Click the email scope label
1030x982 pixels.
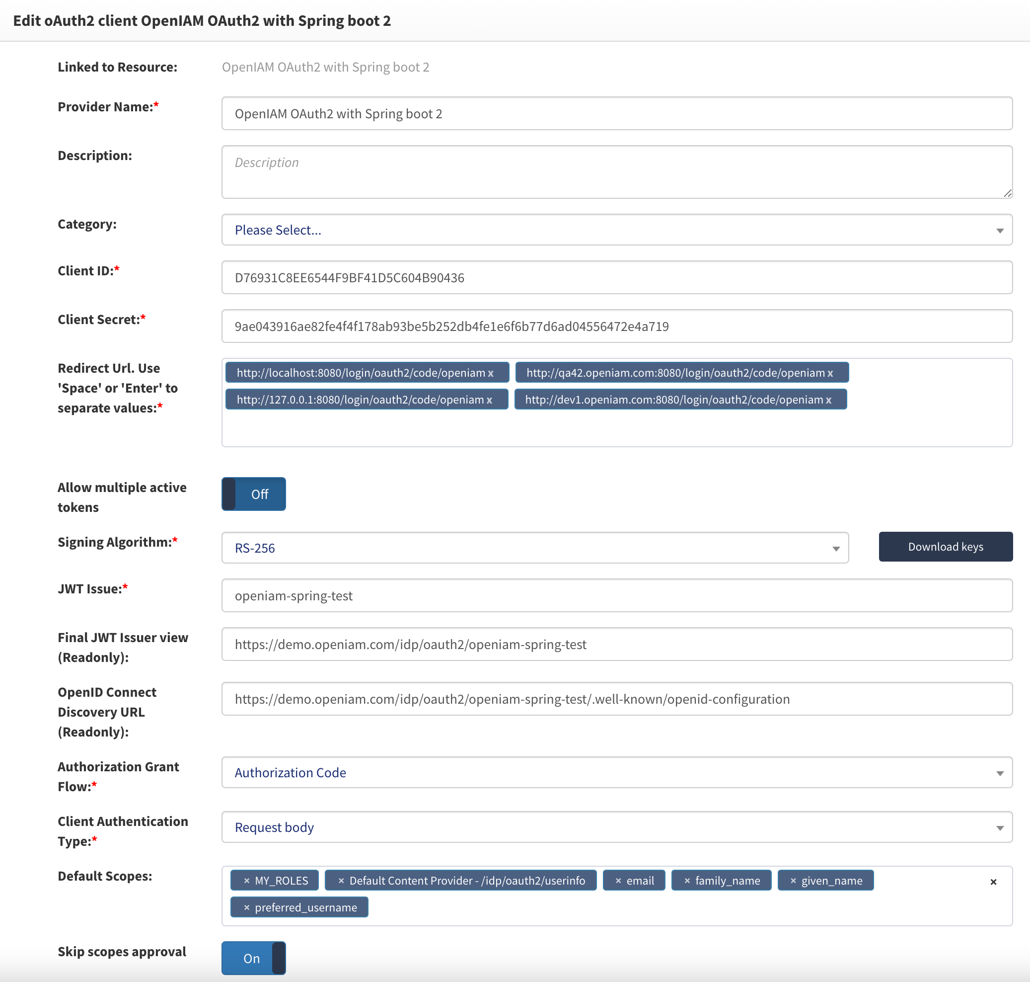pos(640,881)
